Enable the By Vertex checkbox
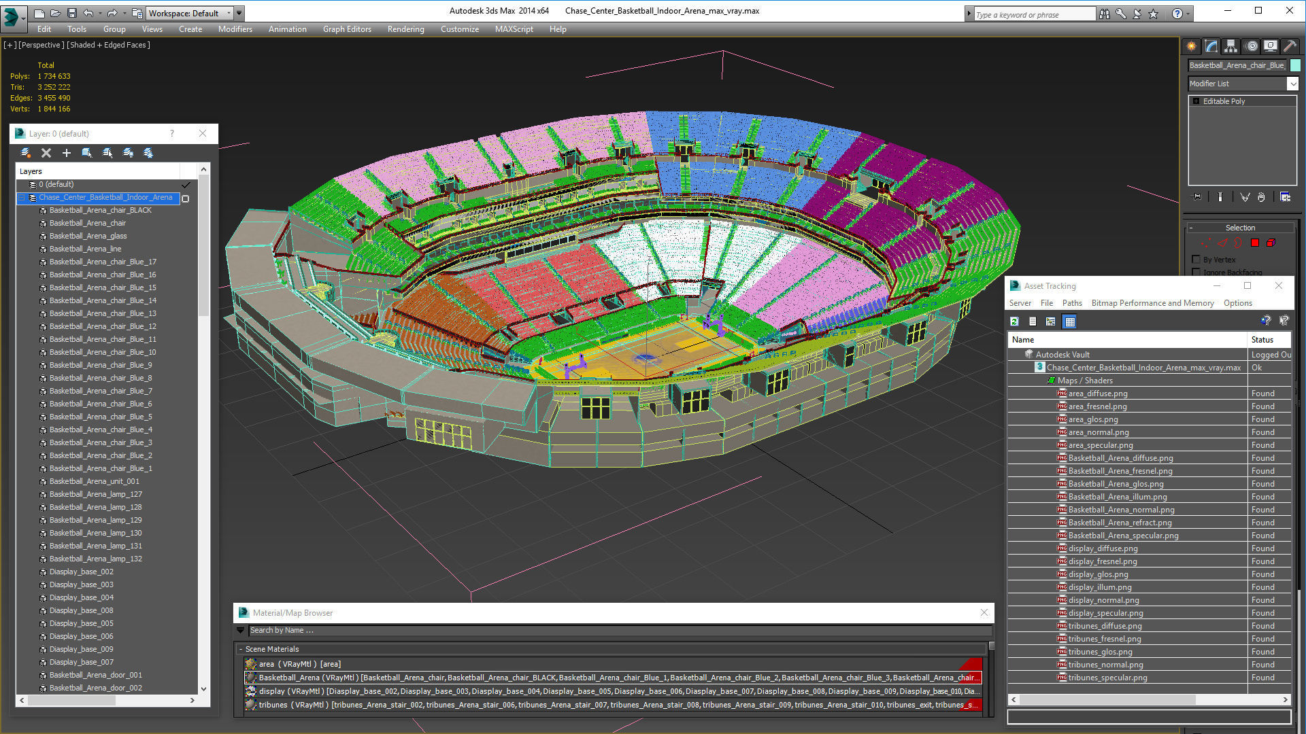This screenshot has width=1306, height=734. [x=1196, y=260]
